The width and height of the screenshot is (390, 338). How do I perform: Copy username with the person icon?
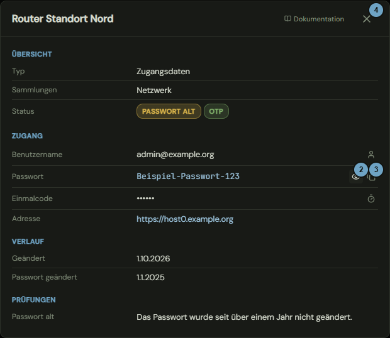371,155
